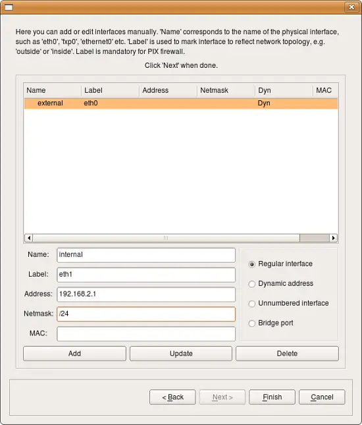Click the horizontal scrollbar thumb
Image resolution: width=362 pixels, height=425 pixels.
167,238
